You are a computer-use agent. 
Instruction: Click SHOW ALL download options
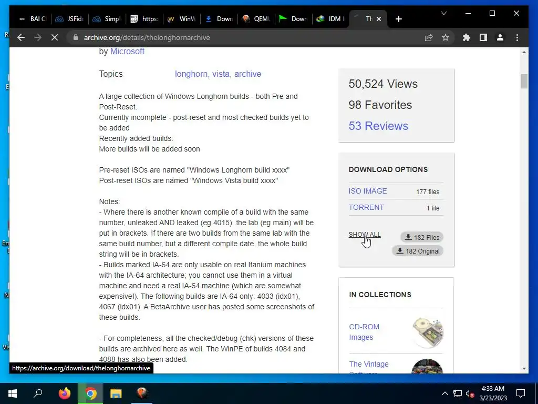[365, 234]
